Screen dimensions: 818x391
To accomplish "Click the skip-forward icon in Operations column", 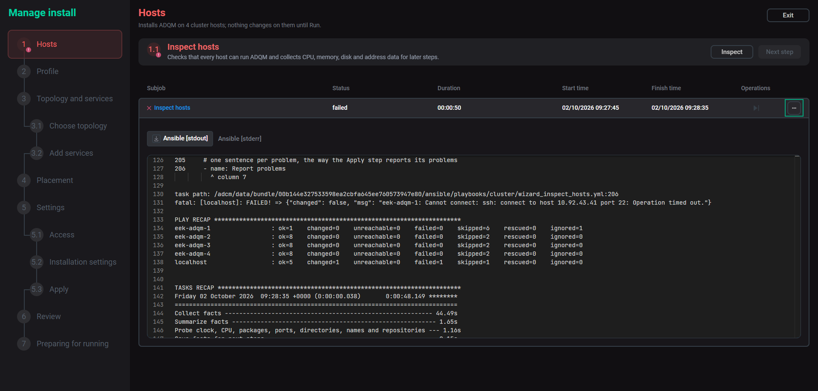I will 756,108.
